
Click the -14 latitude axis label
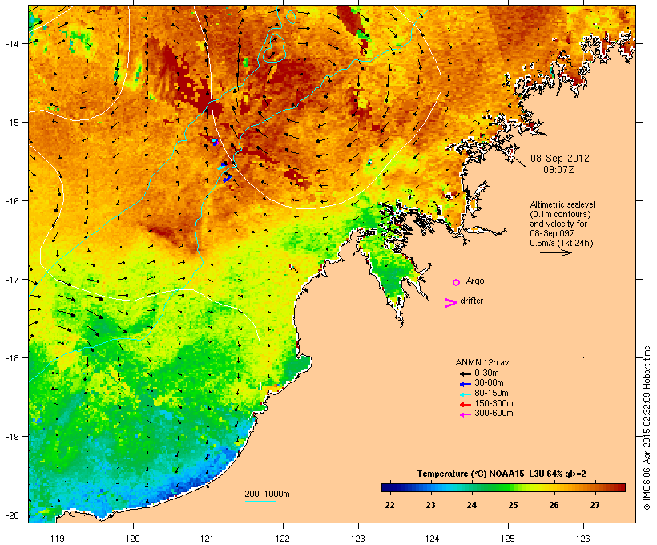(x=11, y=43)
